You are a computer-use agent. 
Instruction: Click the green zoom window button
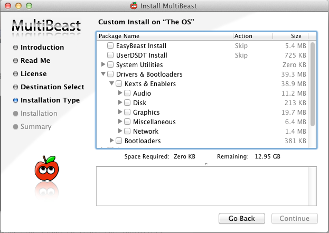coord(29,6)
